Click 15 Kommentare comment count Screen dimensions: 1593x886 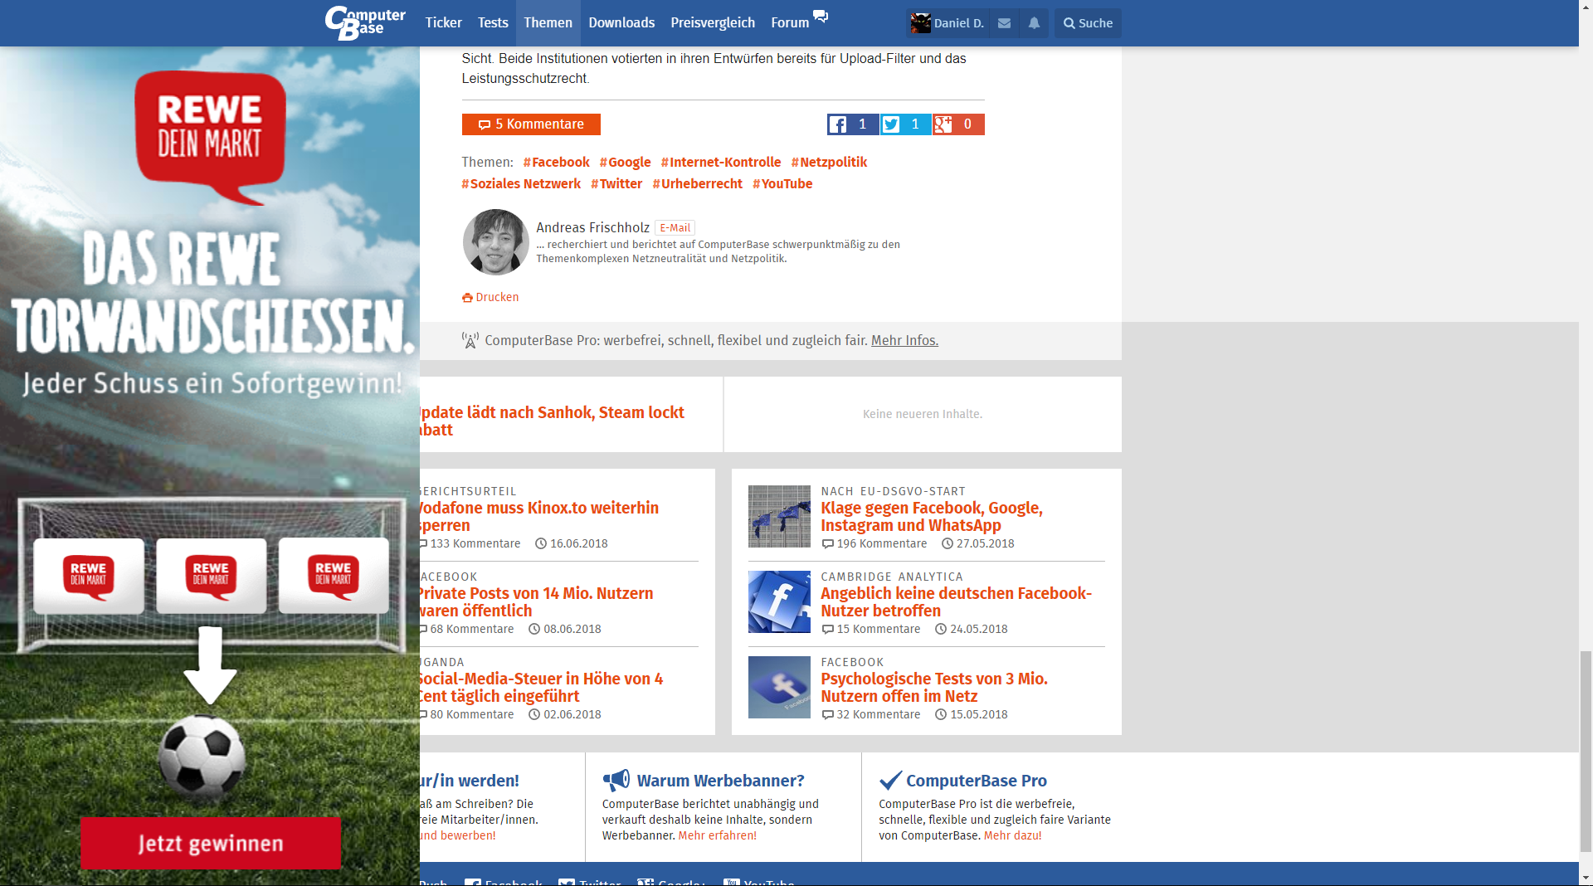(871, 630)
